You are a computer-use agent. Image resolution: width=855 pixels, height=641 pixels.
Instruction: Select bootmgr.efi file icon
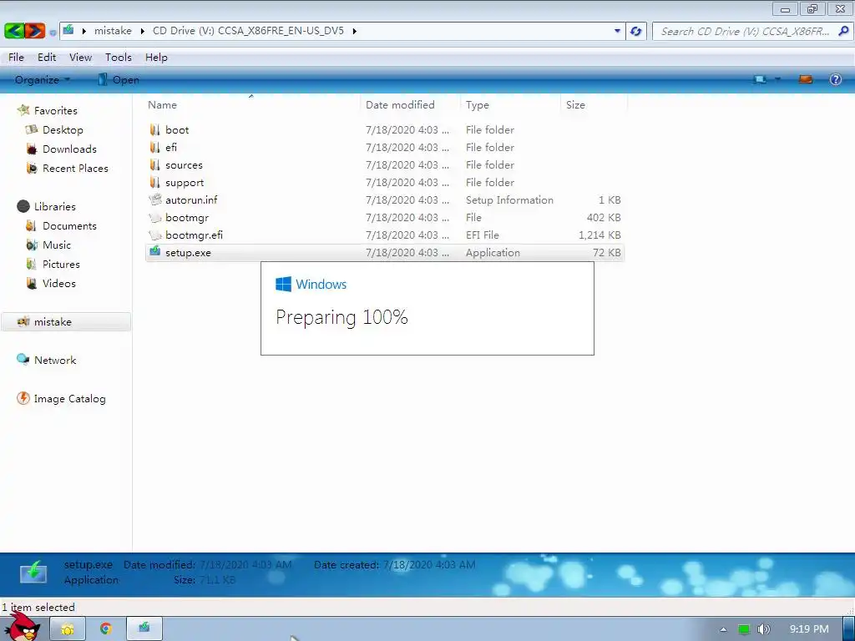coord(155,235)
